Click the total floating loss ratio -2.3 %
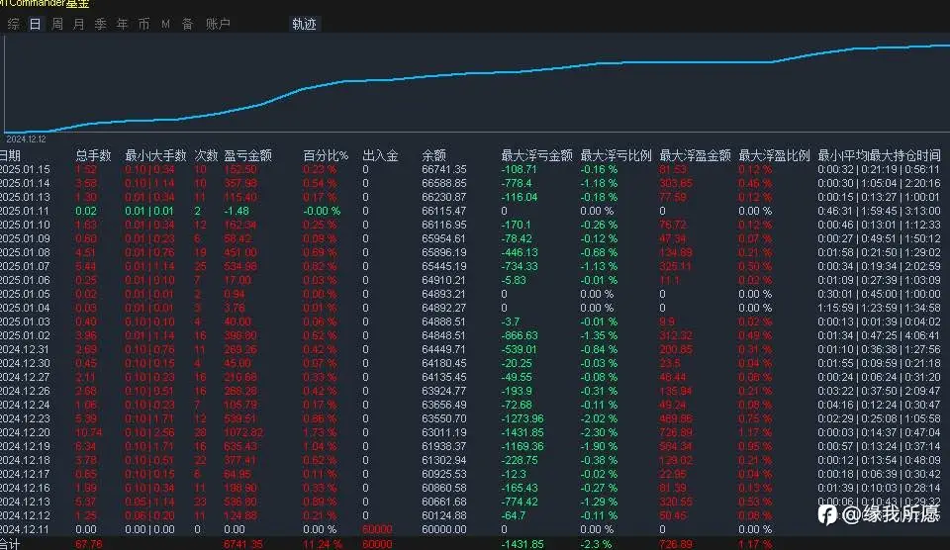950x550 pixels. (595, 544)
